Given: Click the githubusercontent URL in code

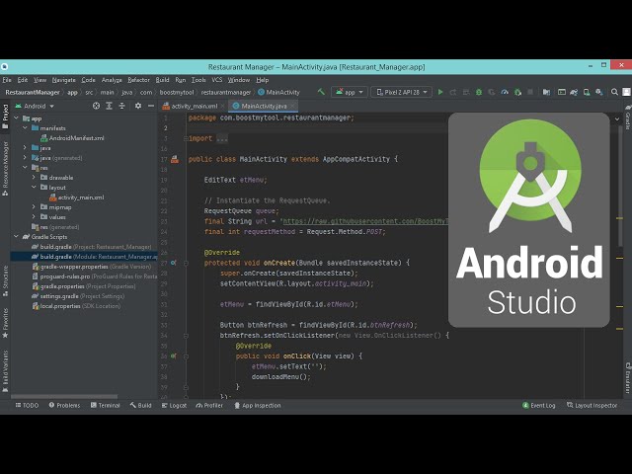Looking at the screenshot, I should 365,221.
